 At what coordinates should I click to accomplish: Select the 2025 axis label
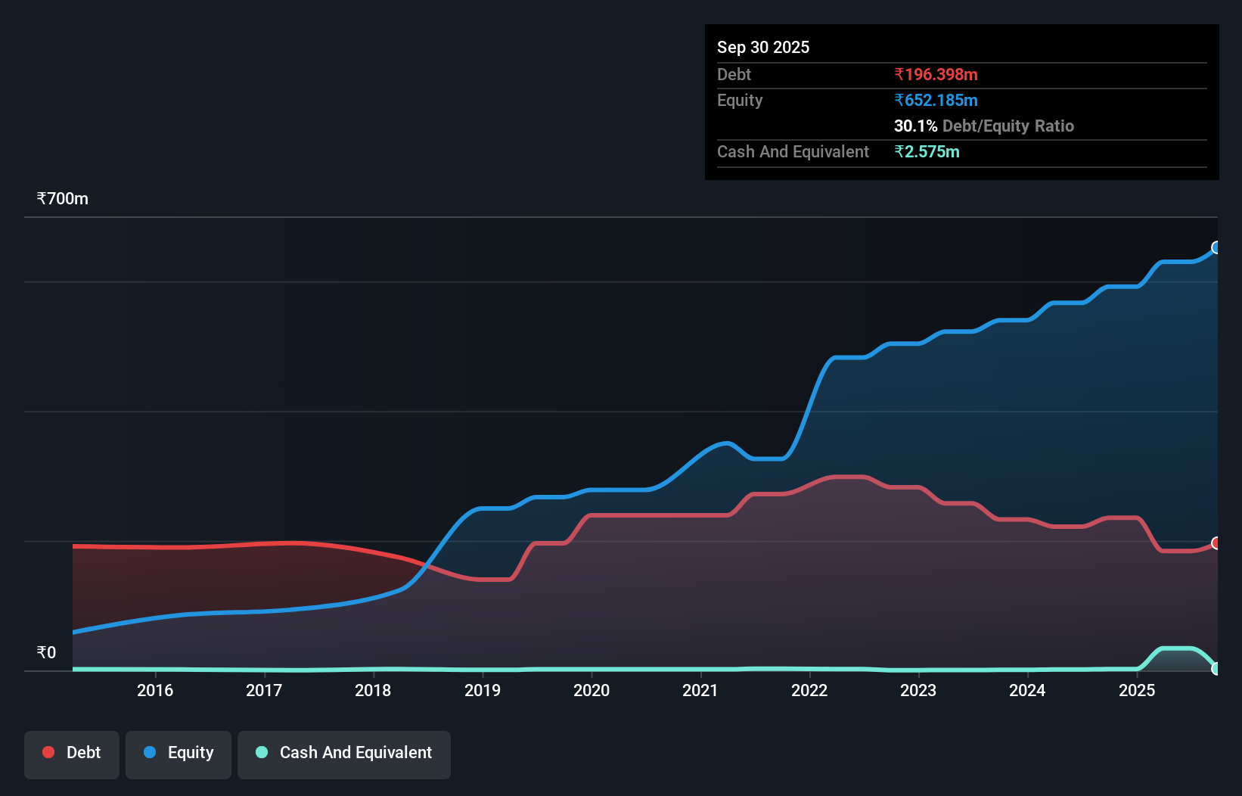click(x=1138, y=690)
